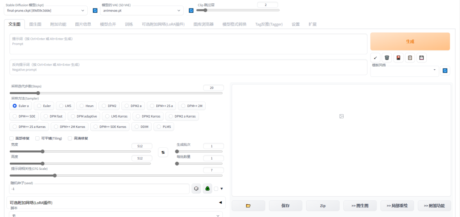Open the Stable Diffusion checkpoint dropdown

(46, 10)
